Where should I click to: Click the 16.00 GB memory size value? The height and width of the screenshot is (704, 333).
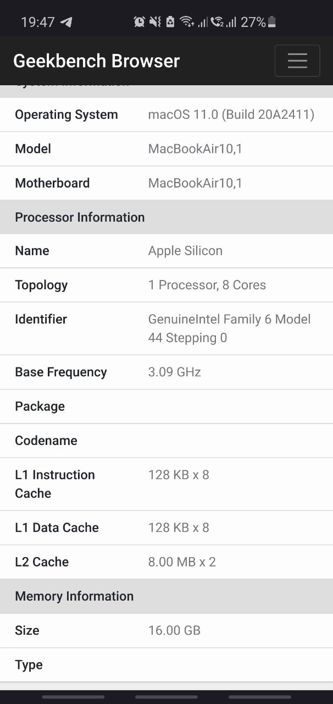174,630
